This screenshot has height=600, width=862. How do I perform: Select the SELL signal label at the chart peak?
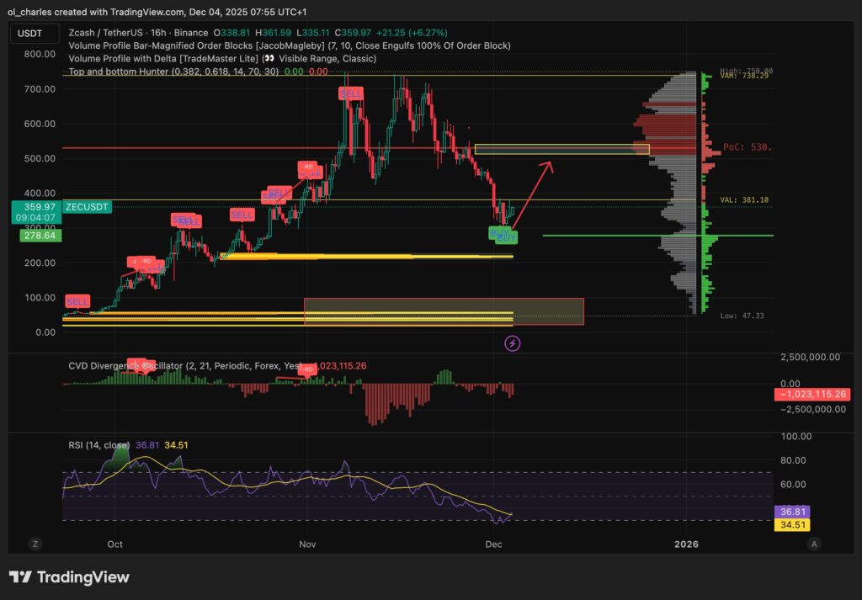coord(350,93)
